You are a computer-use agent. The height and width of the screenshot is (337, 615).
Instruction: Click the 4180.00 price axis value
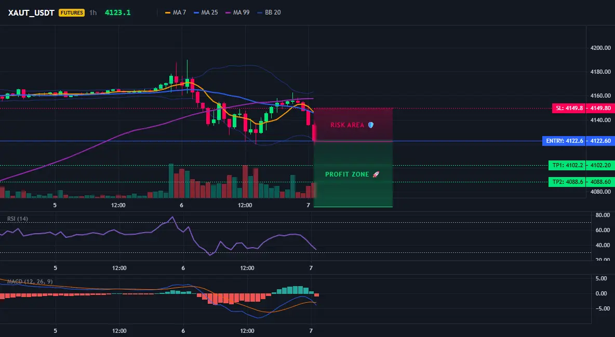point(600,72)
